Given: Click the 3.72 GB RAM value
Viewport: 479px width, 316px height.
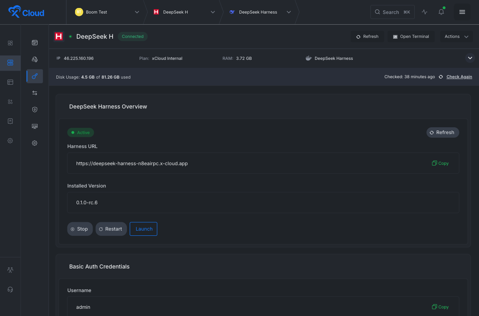Looking at the screenshot, I should pos(244,58).
